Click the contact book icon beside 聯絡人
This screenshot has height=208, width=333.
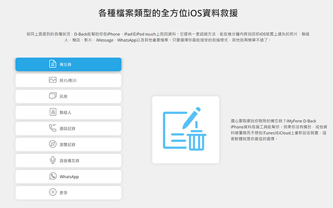[53, 112]
